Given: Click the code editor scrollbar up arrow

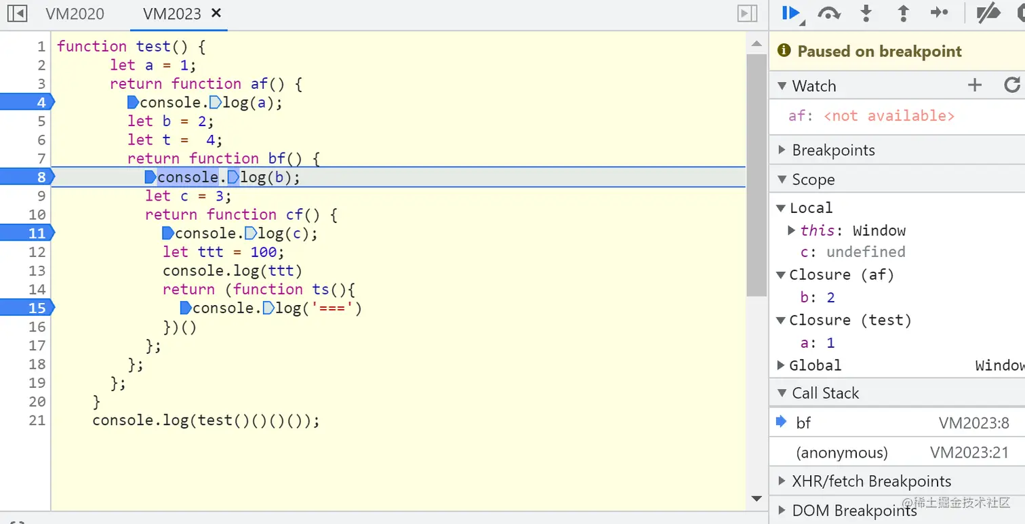Looking at the screenshot, I should tap(757, 44).
